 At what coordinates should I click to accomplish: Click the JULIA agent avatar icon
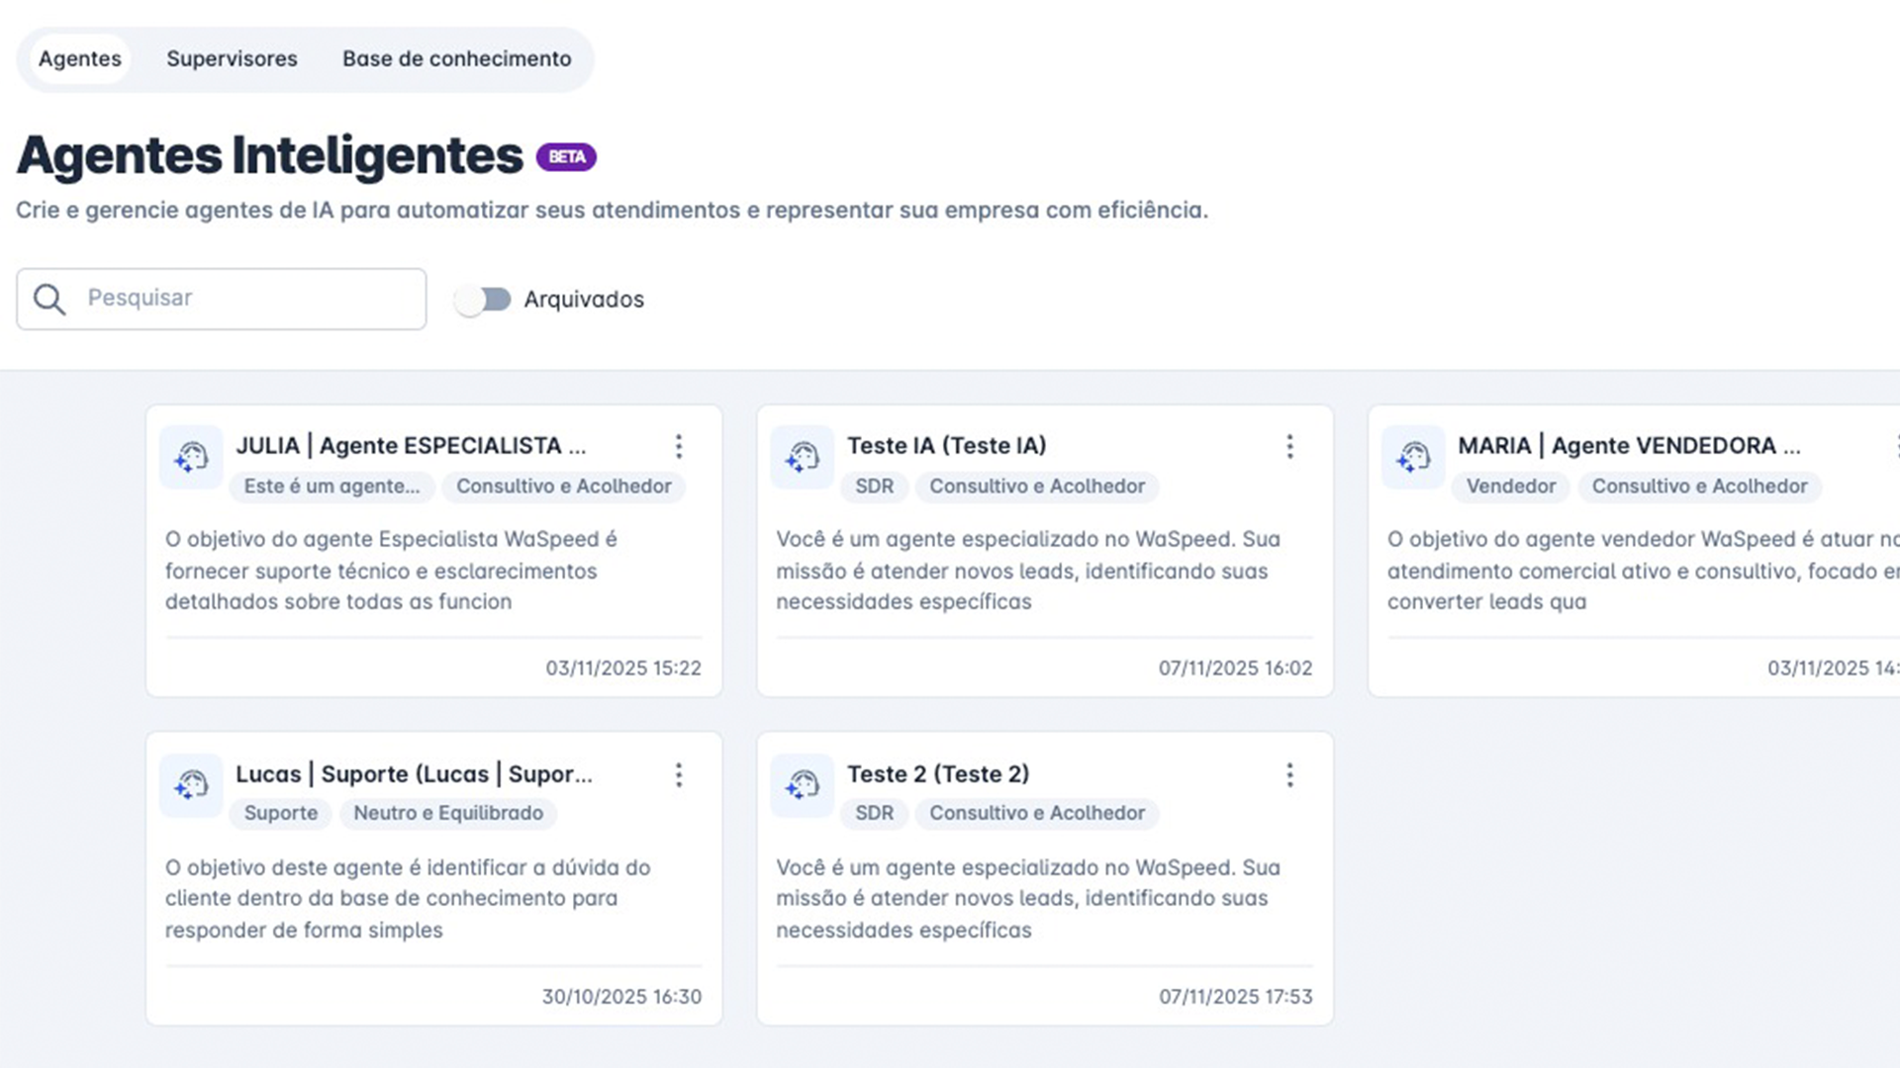[x=191, y=457]
